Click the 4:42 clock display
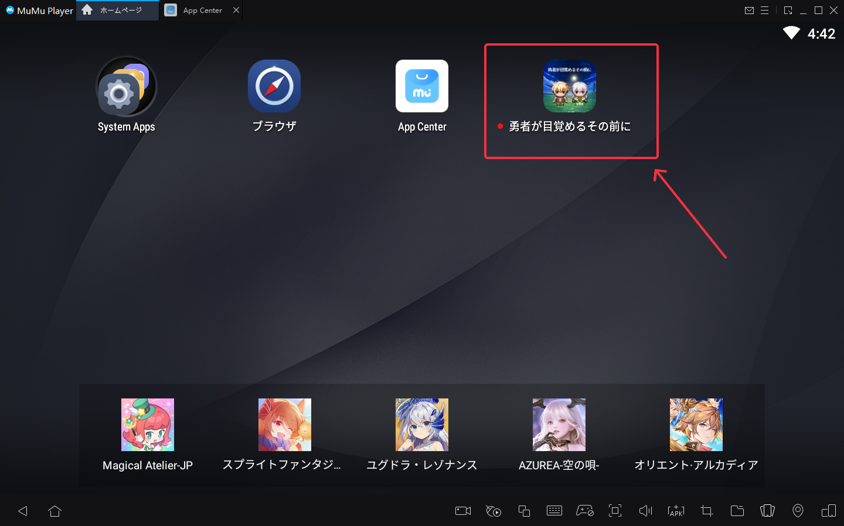This screenshot has height=526, width=844. (x=822, y=34)
